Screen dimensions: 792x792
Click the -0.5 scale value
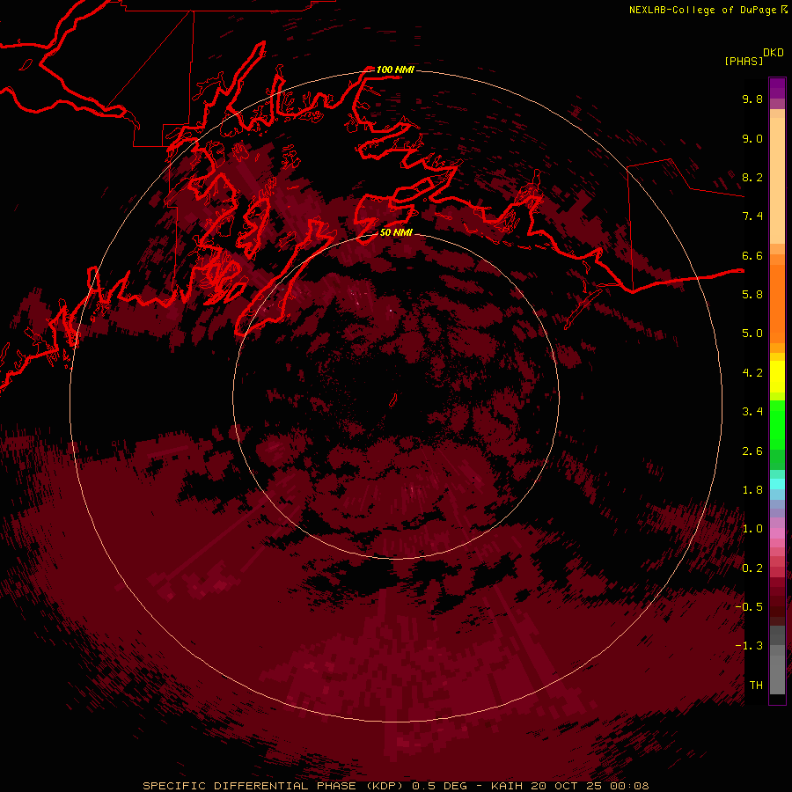pos(749,607)
